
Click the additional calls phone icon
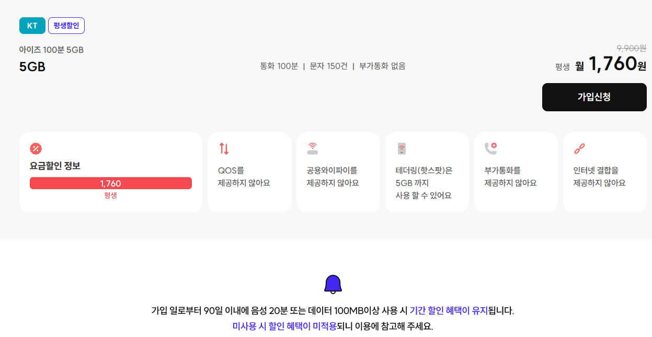490,149
